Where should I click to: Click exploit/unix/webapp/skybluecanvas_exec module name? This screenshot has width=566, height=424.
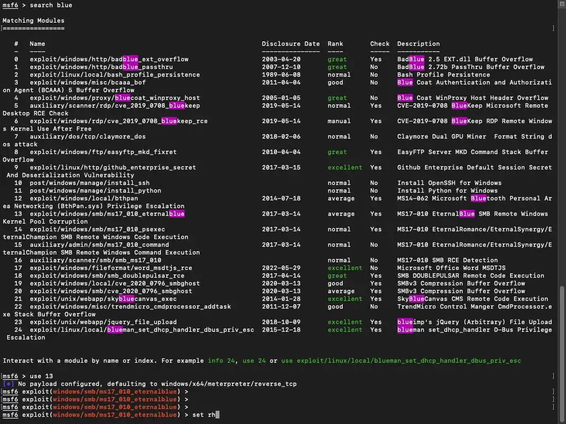pyautogui.click(x=103, y=299)
